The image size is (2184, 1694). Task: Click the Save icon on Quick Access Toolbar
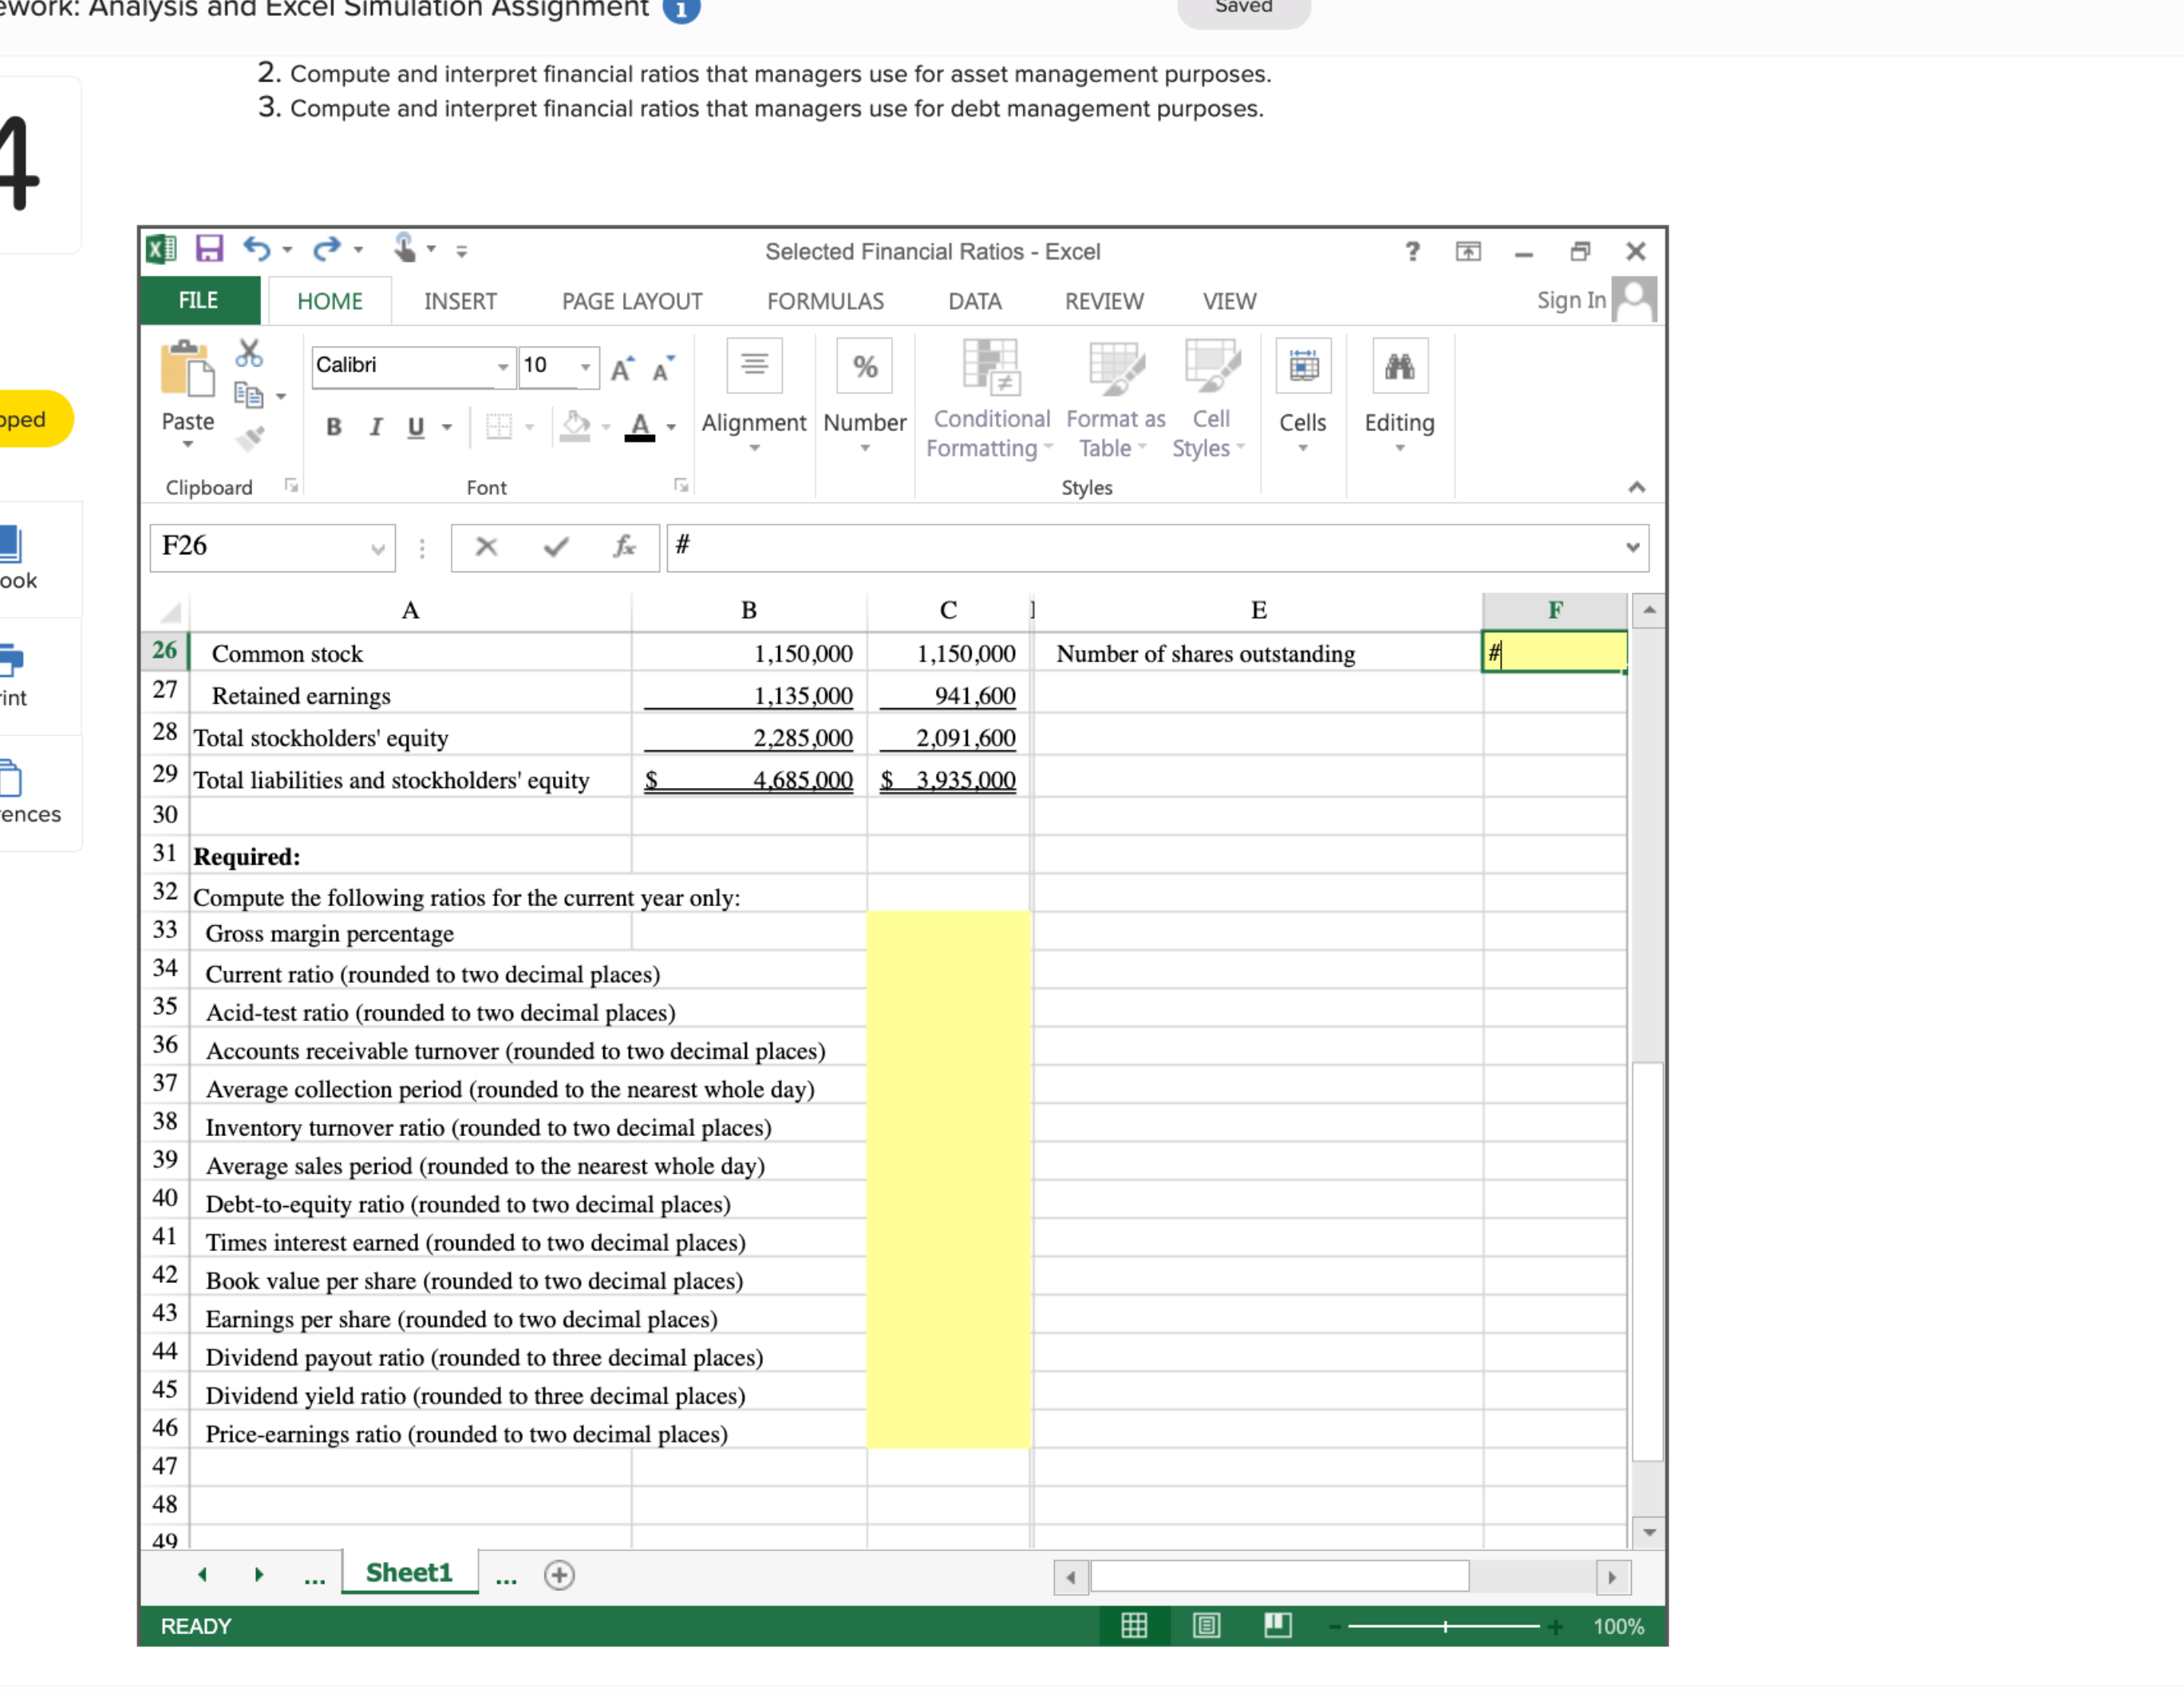pyautogui.click(x=208, y=250)
